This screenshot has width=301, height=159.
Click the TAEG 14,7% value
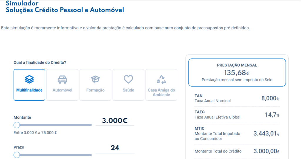click(272, 115)
